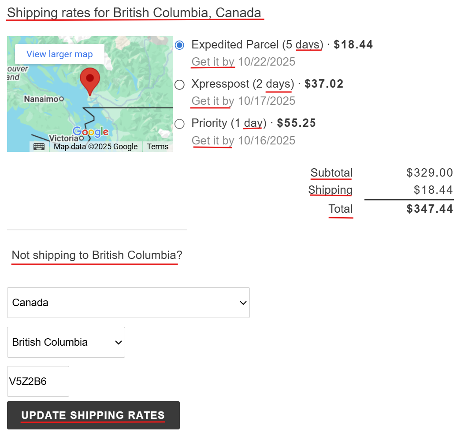
Task: Click the Google logo on the map
Action: click(90, 132)
